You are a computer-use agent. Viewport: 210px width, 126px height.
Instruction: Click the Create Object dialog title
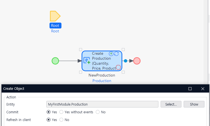tap(14, 89)
